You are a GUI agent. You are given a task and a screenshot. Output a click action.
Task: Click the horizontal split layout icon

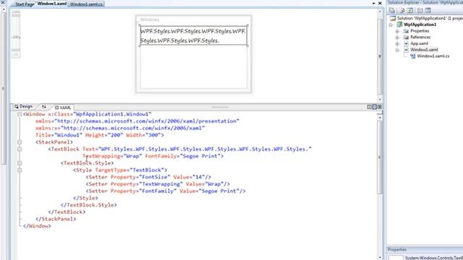point(375,107)
